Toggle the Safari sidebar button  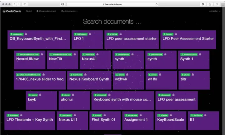(25, 4)
